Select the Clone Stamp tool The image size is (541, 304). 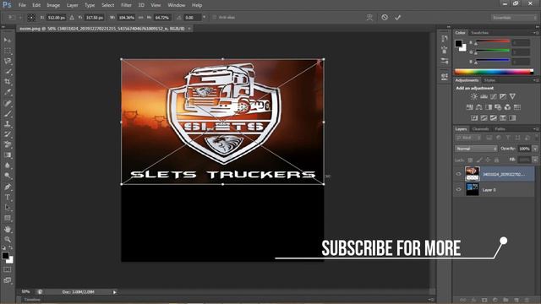coord(8,124)
